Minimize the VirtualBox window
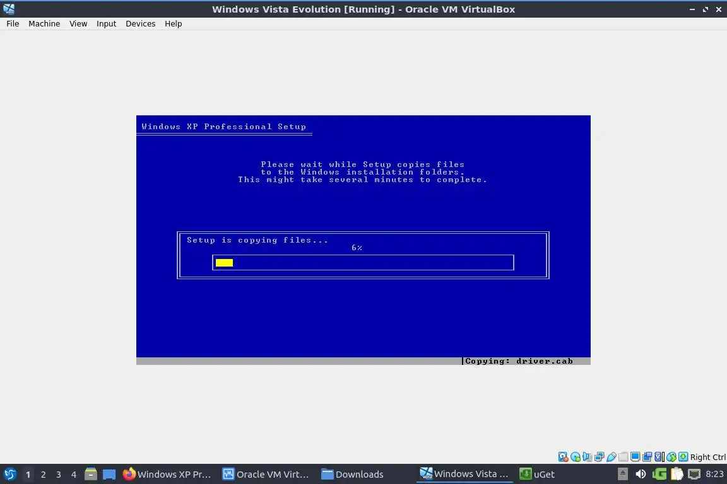This screenshot has height=484, width=727. 692,9
